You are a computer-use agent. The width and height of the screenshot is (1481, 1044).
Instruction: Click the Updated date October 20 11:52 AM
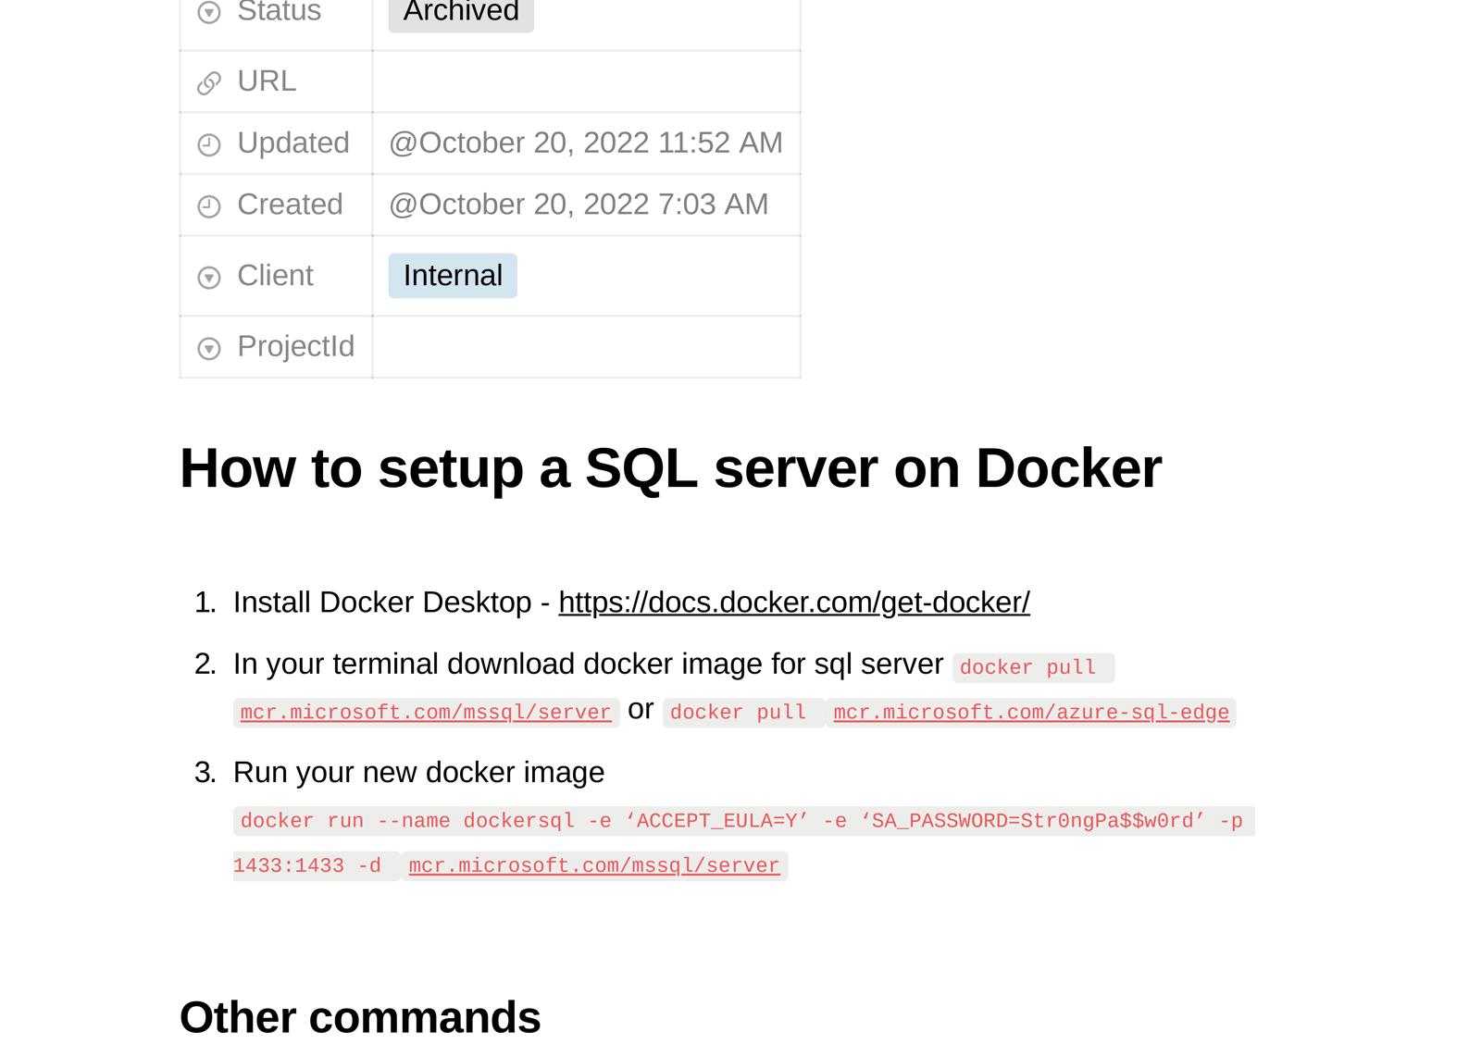[586, 143]
